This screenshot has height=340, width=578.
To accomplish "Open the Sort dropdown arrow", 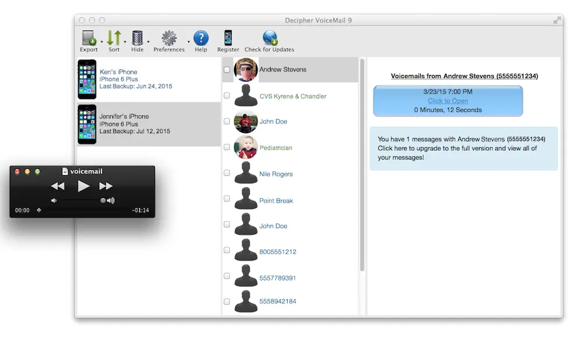I will click(125, 42).
